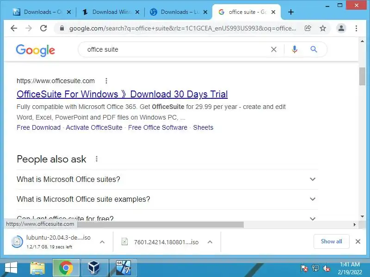
Task: Open the lubuntu iso download options arrow
Action: click(102, 242)
